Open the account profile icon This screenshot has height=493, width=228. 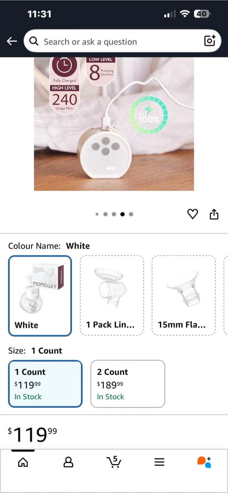click(69, 462)
